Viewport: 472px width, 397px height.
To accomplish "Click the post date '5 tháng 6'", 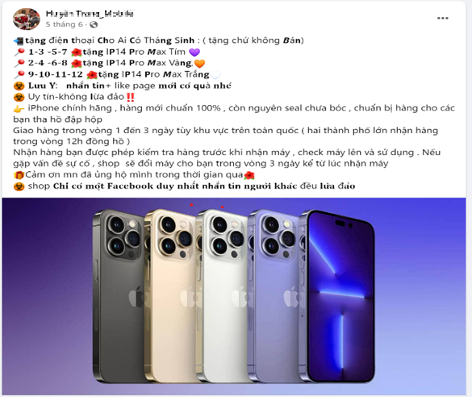I will (64, 24).
